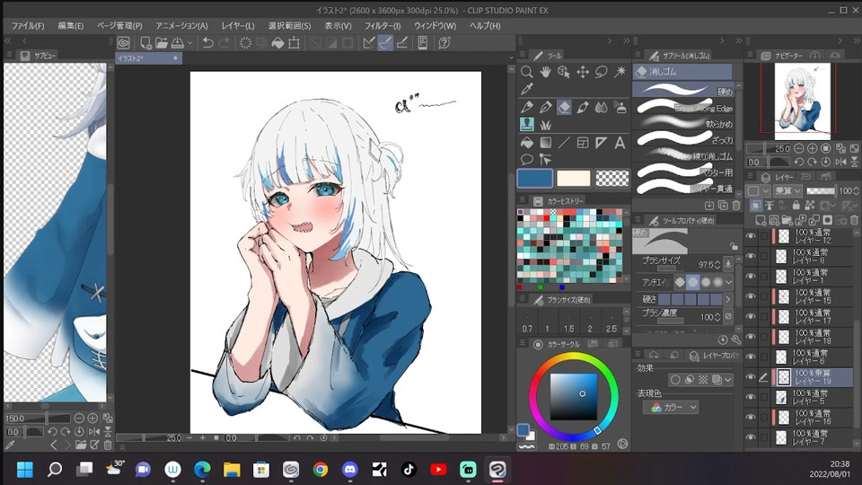Select the Zoom magnifier tool

point(527,72)
